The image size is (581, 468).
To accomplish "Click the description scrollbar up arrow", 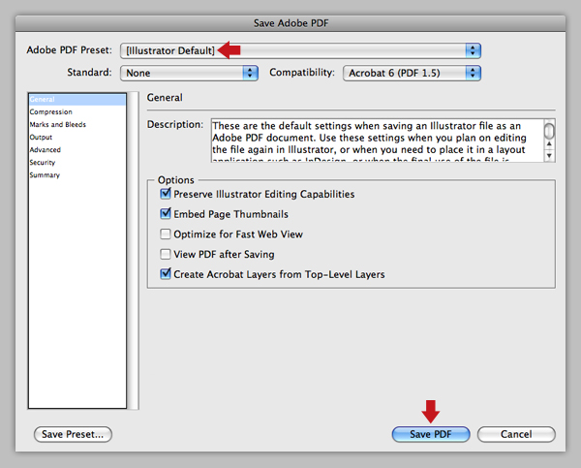I will tap(549, 144).
